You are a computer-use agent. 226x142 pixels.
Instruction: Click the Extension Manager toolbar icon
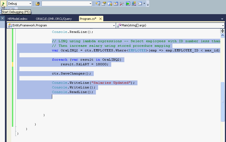coord(134,4)
